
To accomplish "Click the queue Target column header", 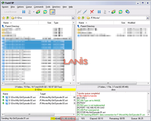I will point(54,94).
